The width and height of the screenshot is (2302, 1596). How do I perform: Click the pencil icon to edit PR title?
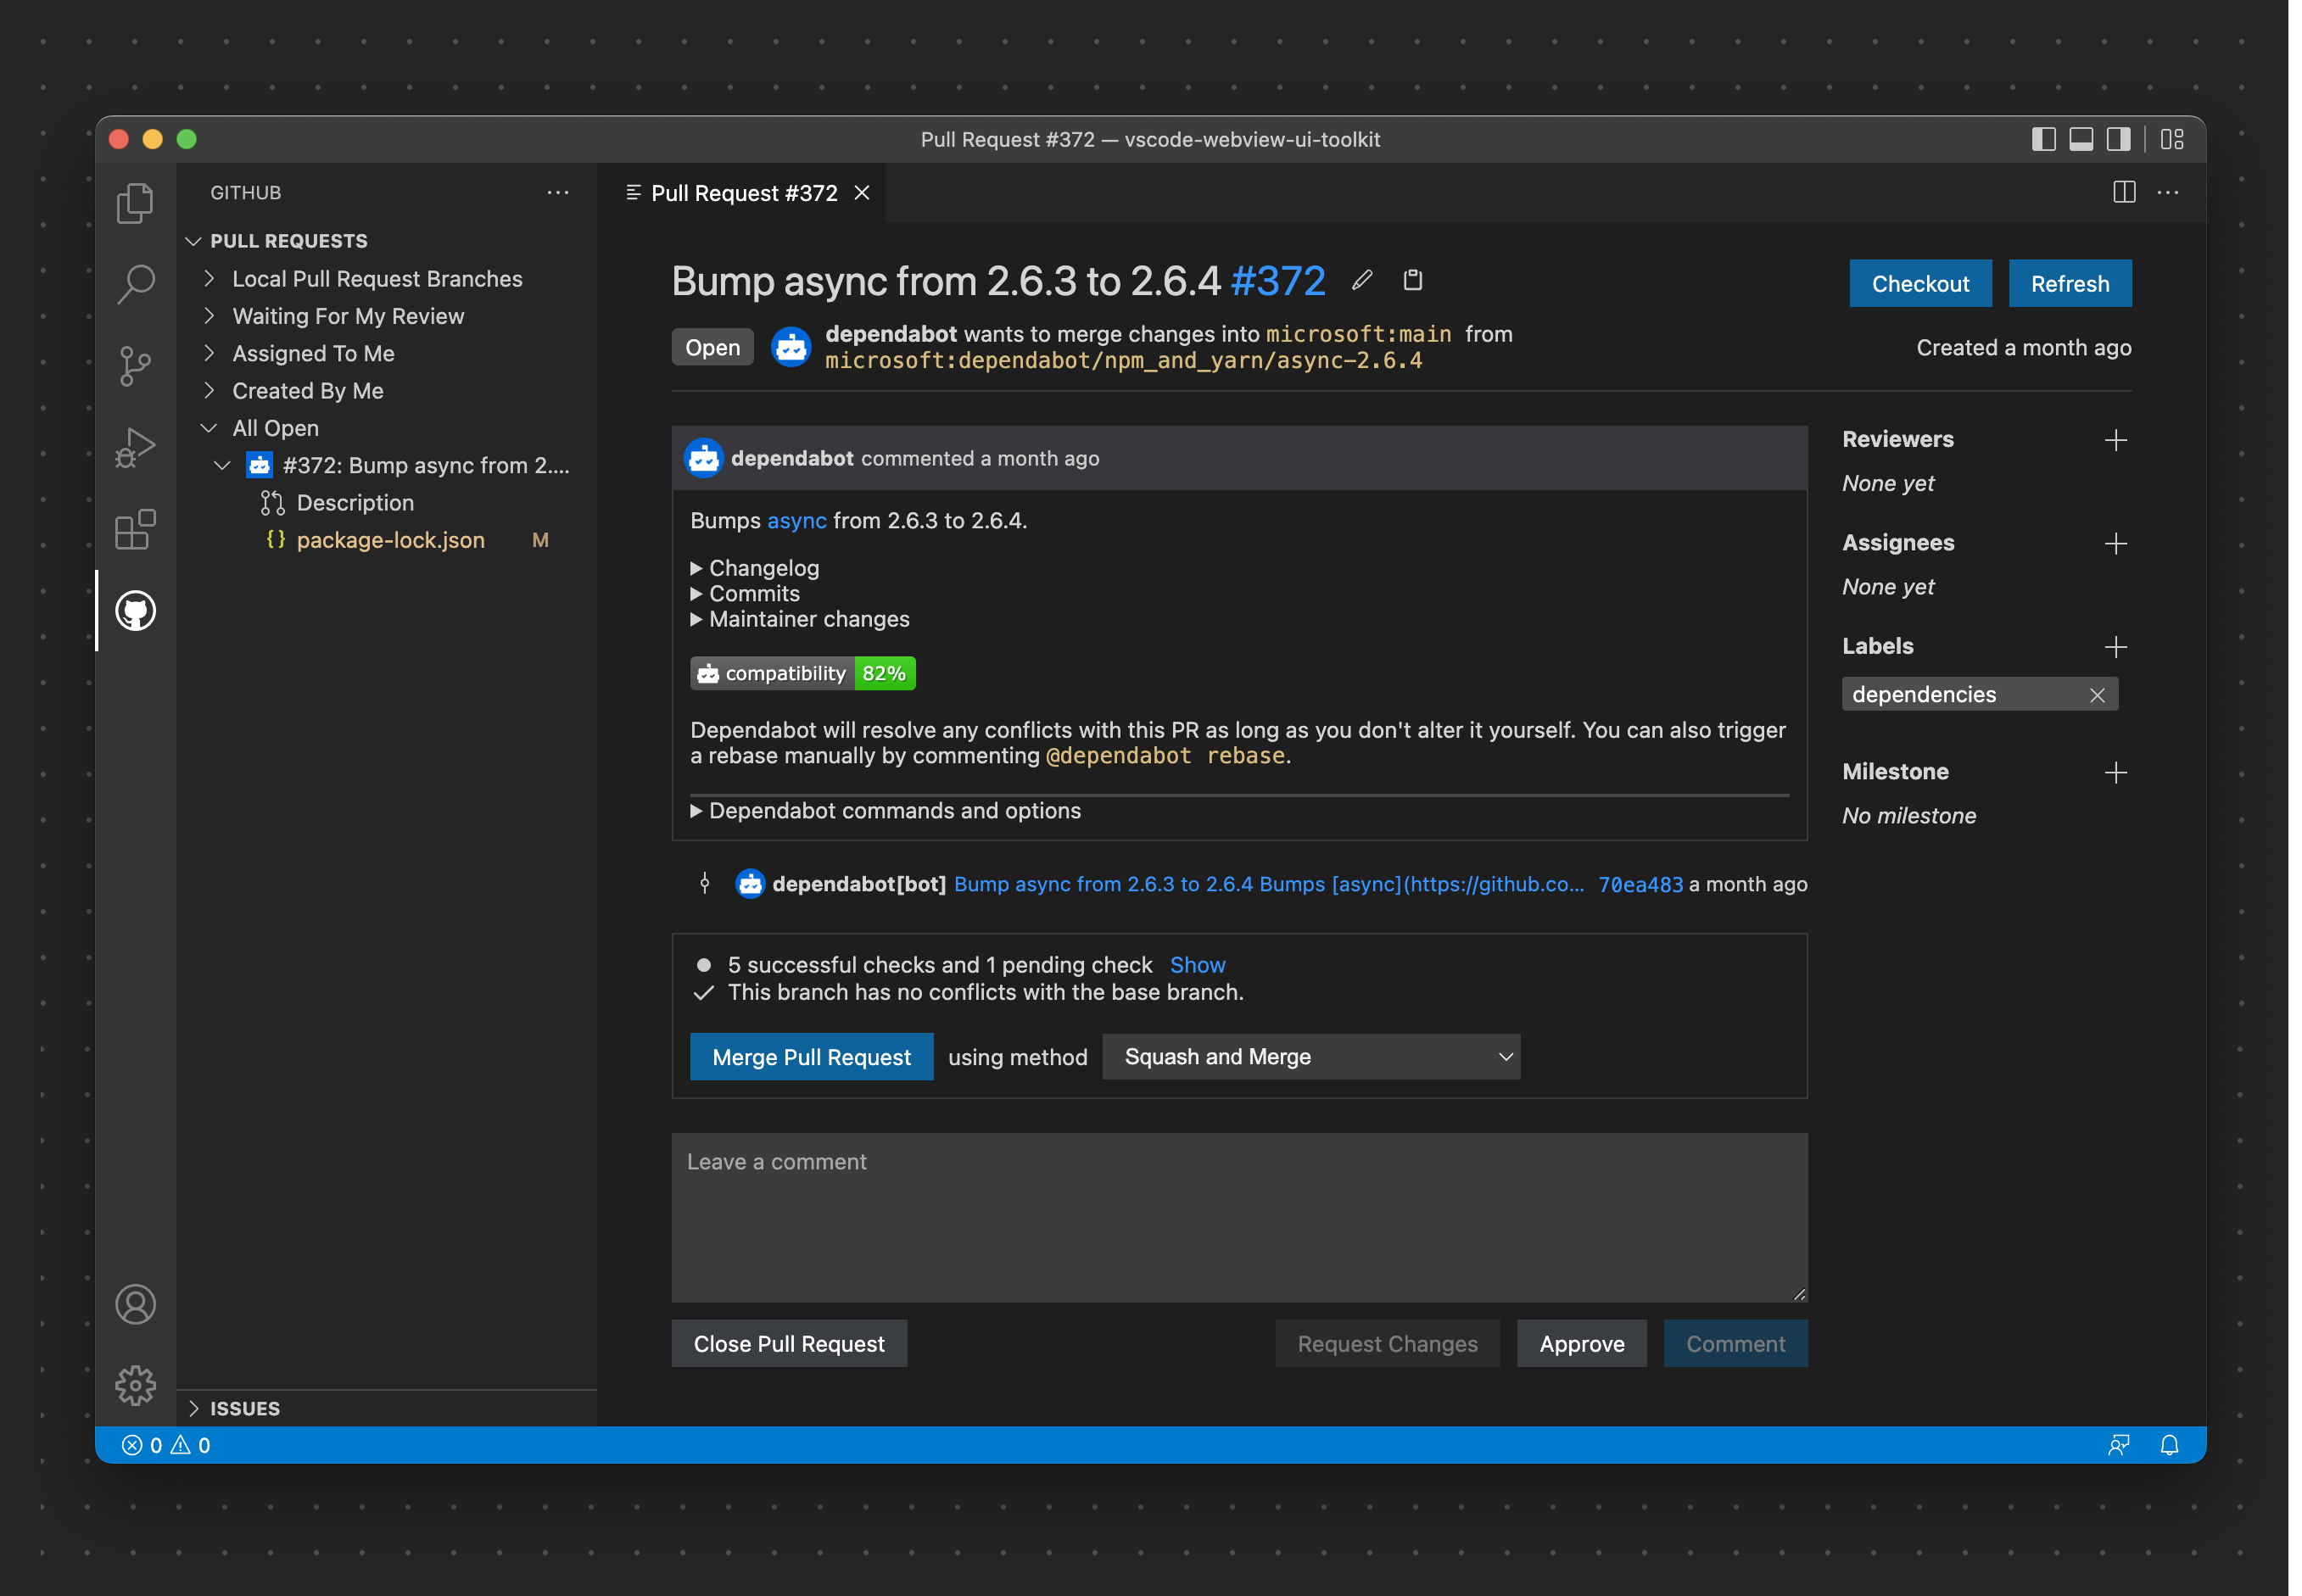click(x=1362, y=281)
